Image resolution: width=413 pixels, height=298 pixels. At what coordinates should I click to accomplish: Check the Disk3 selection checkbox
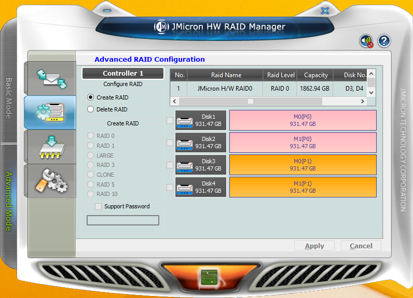pos(170,165)
